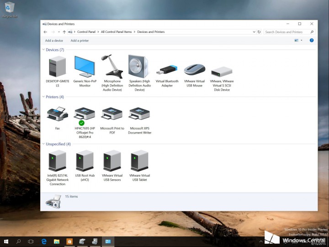This screenshot has width=329, height=247.
Task: Select the VMware Virtual USB Sensors icon
Action: [x=112, y=161]
